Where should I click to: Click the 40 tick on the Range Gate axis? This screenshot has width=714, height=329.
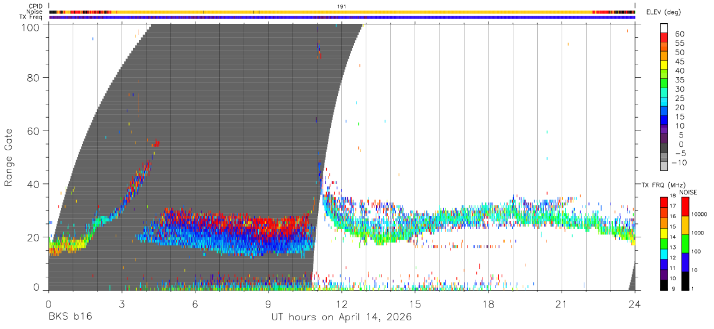[34, 184]
